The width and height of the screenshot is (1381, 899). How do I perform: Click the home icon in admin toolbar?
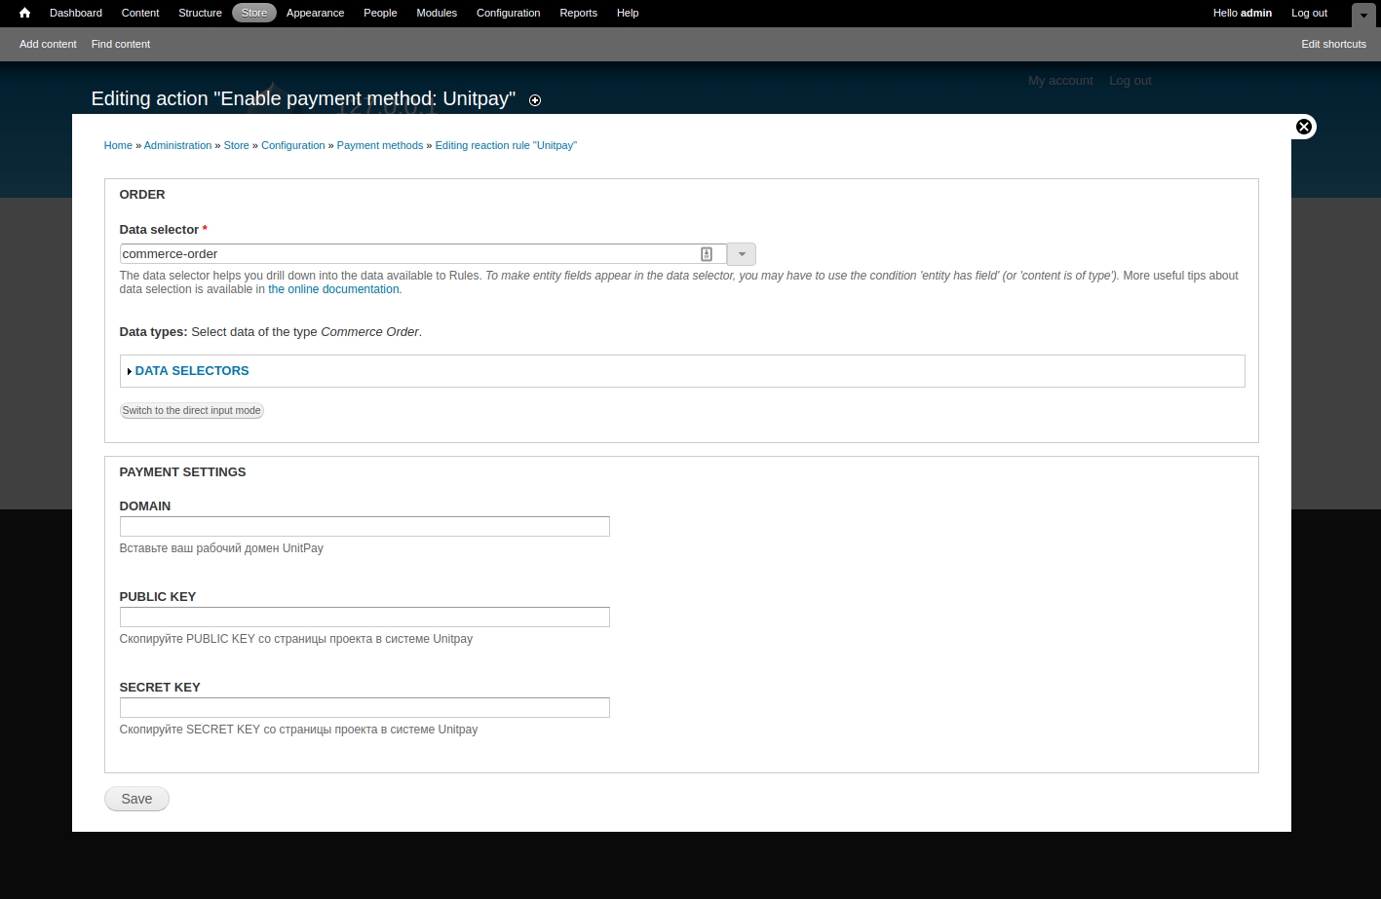point(24,13)
